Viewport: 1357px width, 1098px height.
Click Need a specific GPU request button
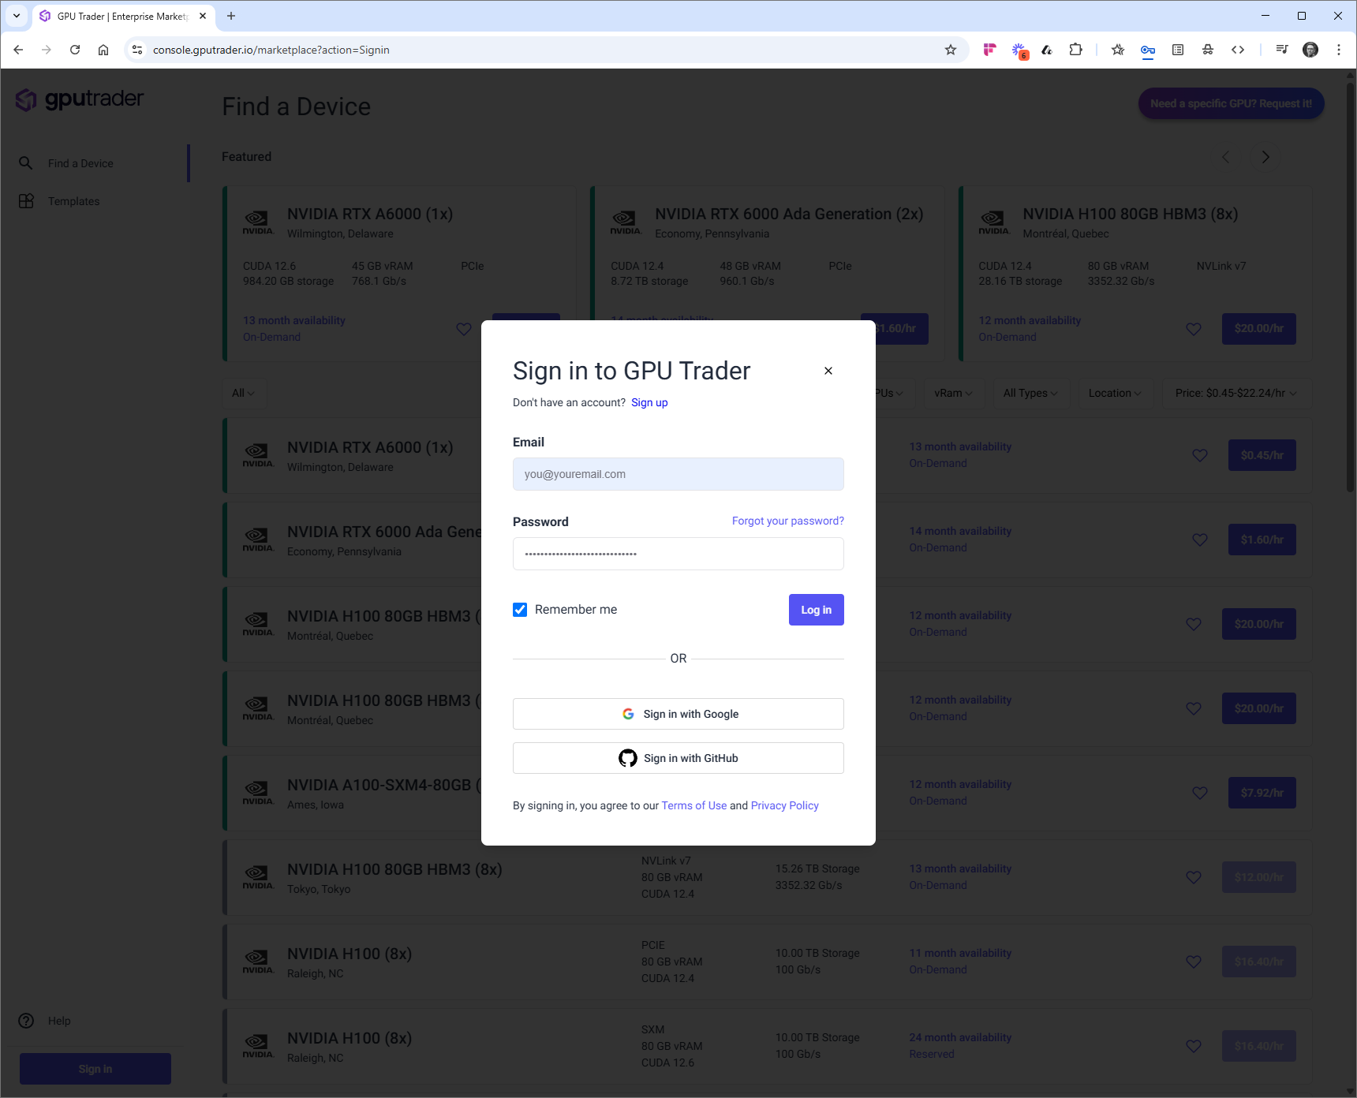click(x=1231, y=103)
